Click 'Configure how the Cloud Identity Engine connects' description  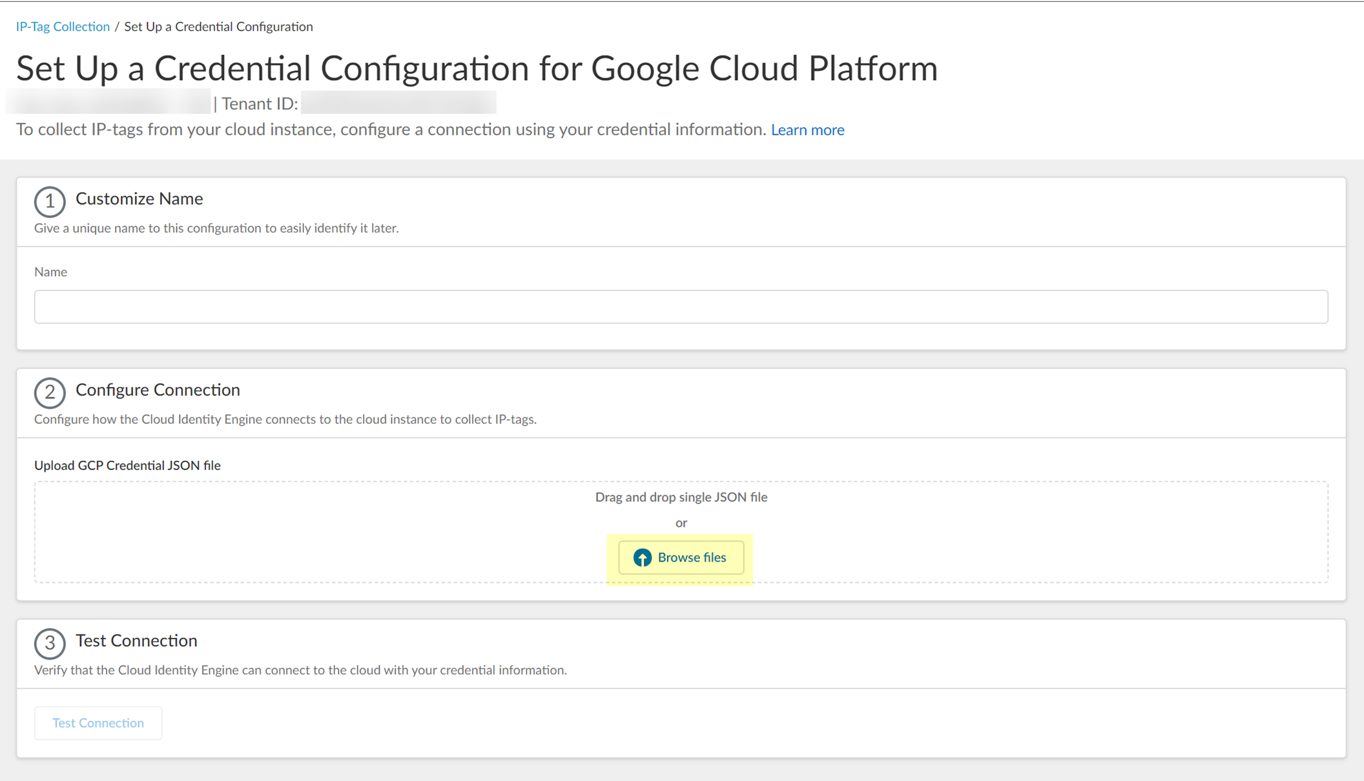[285, 420]
